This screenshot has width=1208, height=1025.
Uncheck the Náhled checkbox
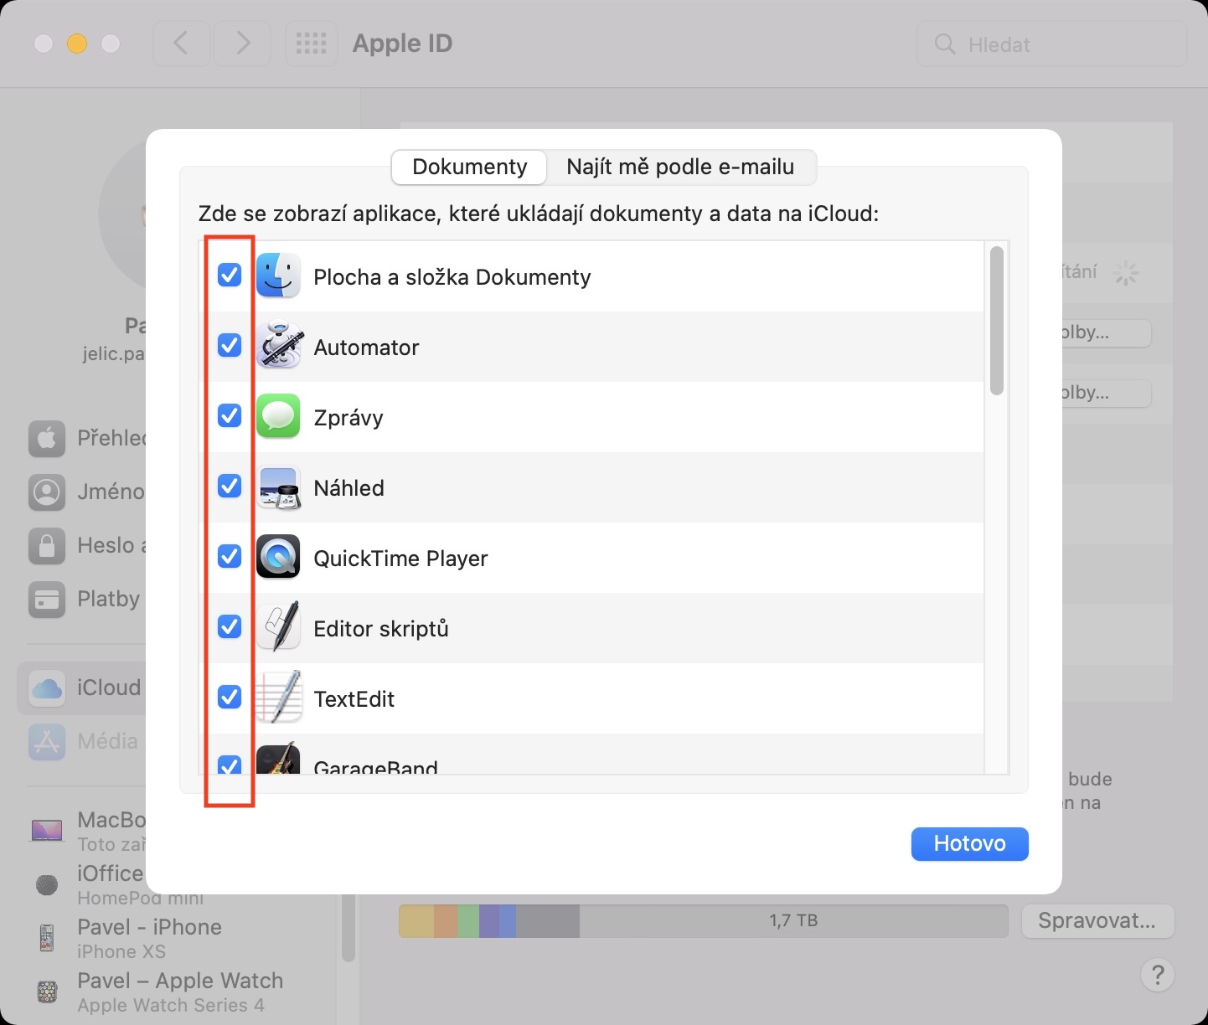(x=230, y=486)
